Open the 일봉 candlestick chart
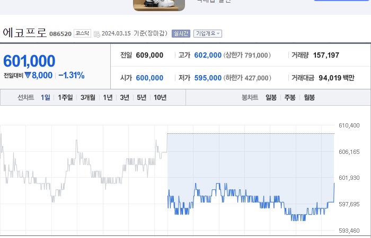Screen dimensions: 371x238 coord(271,97)
